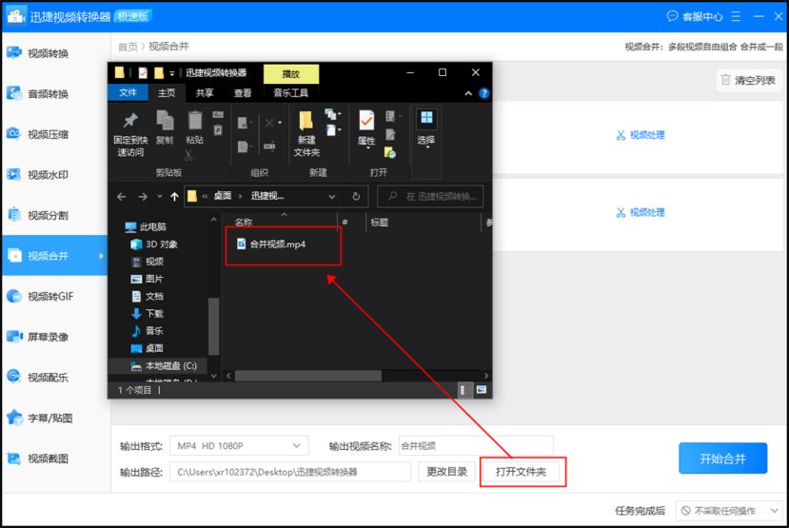This screenshot has width=789, height=528.
Task: Click the 新建文件夹 folder icon
Action: click(x=306, y=121)
